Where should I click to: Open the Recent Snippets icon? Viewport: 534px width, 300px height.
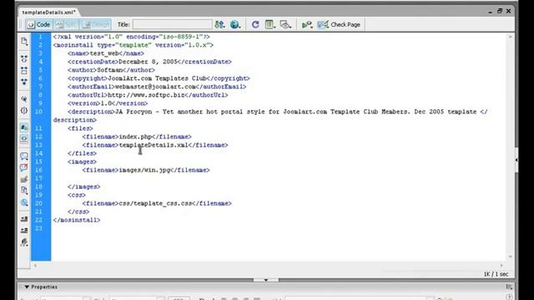tap(24, 191)
